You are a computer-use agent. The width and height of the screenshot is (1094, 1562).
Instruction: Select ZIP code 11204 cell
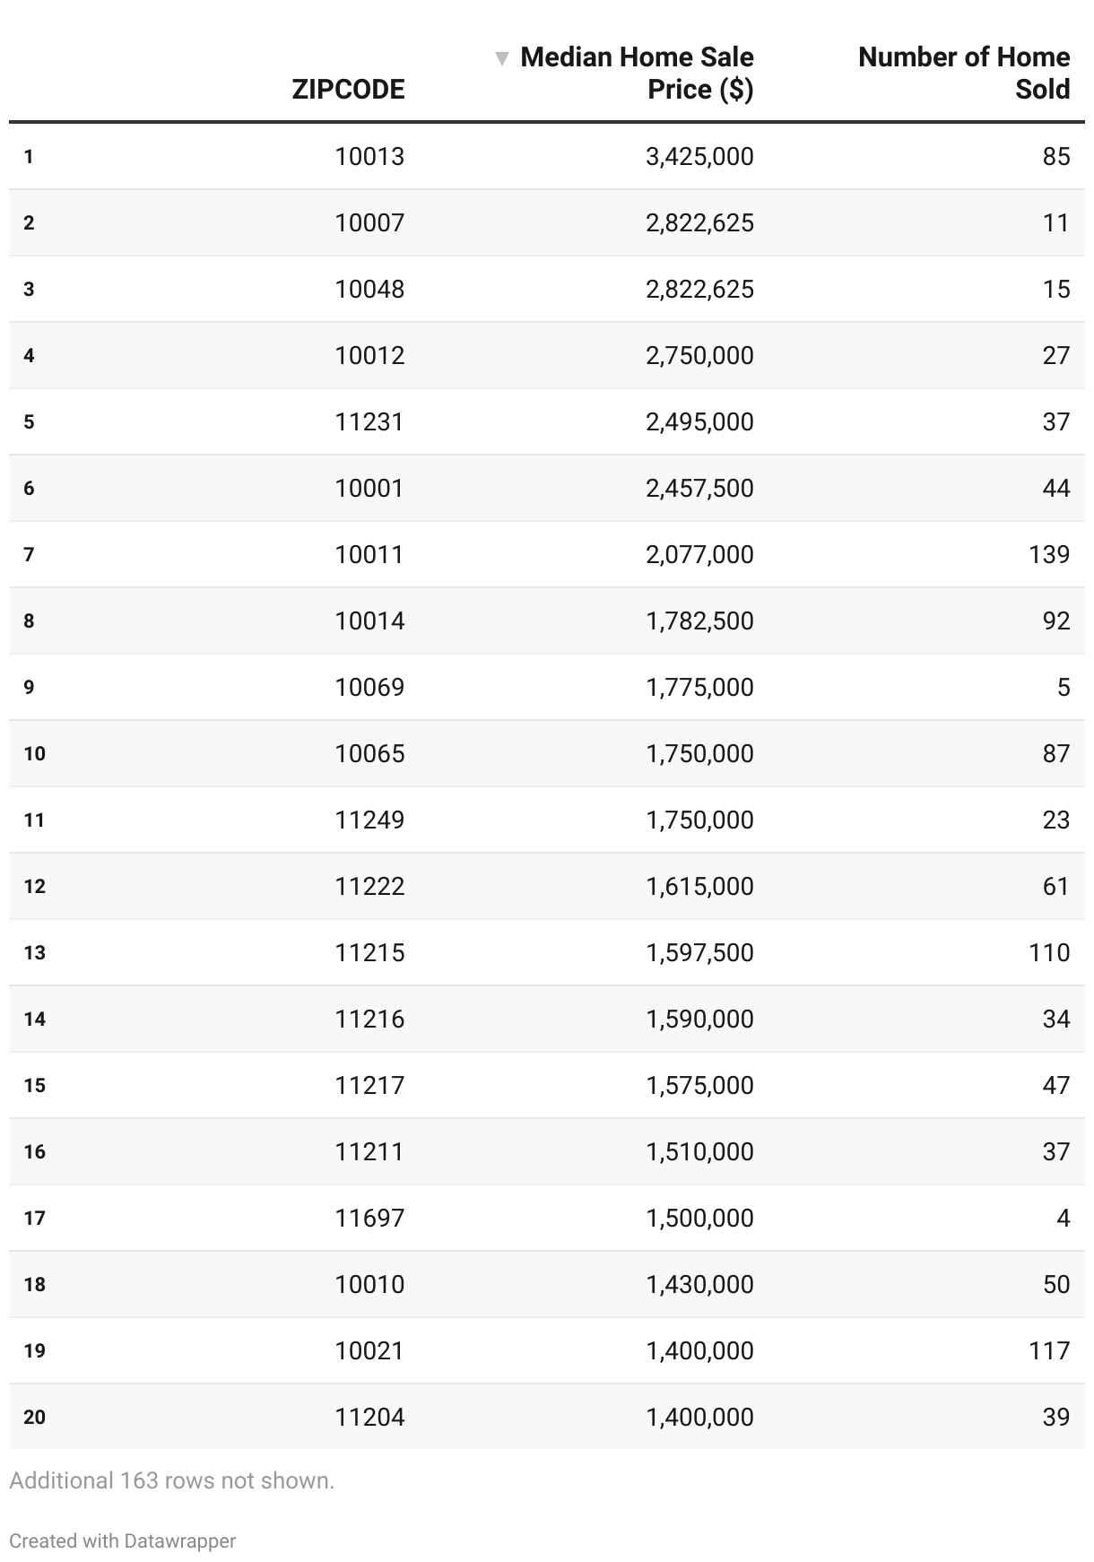[x=369, y=1418]
